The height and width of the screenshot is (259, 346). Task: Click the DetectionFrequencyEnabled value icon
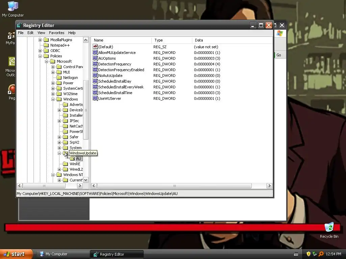pyautogui.click(x=95, y=69)
